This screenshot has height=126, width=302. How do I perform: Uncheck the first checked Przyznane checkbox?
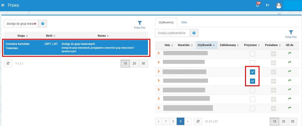pos(253,72)
